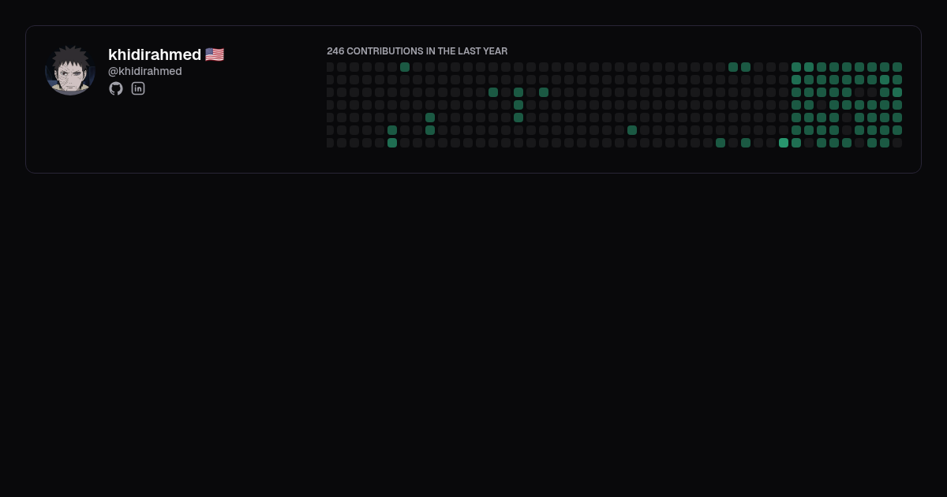
Task: Click the circular profile avatar picture
Action: point(70,70)
